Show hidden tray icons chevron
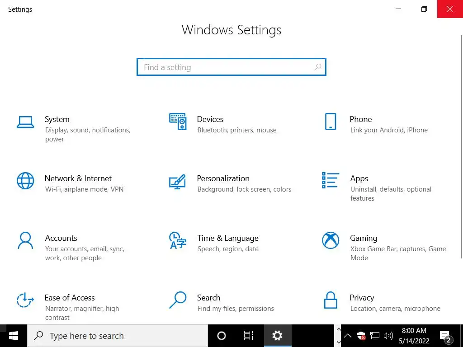Viewport: 463px width, 347px height. click(348, 336)
